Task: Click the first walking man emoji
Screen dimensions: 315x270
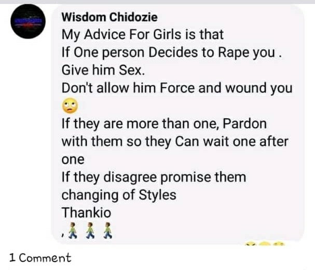Action: pos(73,231)
